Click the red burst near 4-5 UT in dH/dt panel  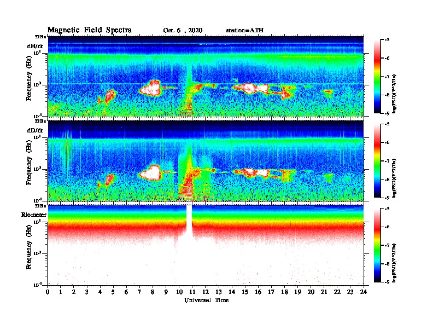[x=110, y=96]
